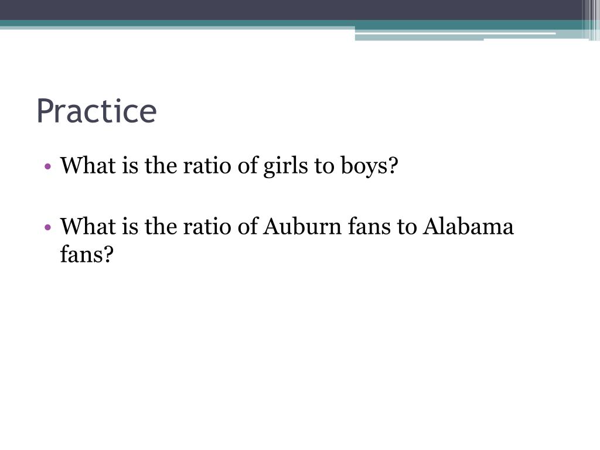Image resolution: width=600 pixels, height=450 pixels.
Task: Click the first word What in girls question
Action: [88, 166]
